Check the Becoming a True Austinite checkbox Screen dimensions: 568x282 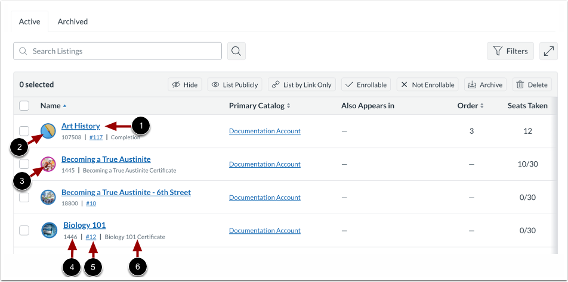24,164
